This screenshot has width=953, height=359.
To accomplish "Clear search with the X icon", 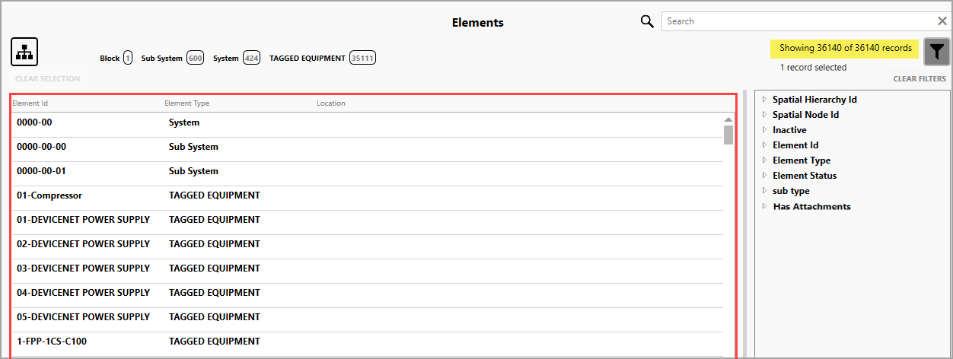I will click(942, 21).
